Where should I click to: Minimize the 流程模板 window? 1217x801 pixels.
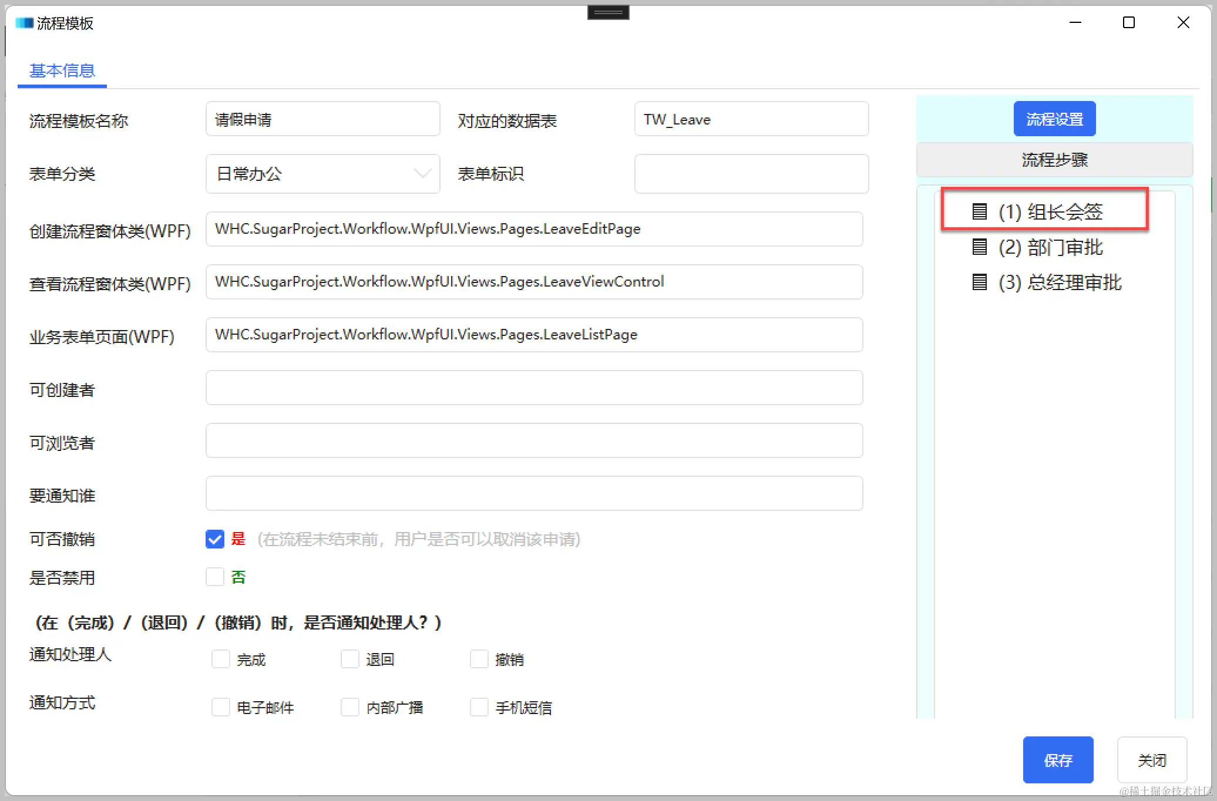pos(1075,23)
